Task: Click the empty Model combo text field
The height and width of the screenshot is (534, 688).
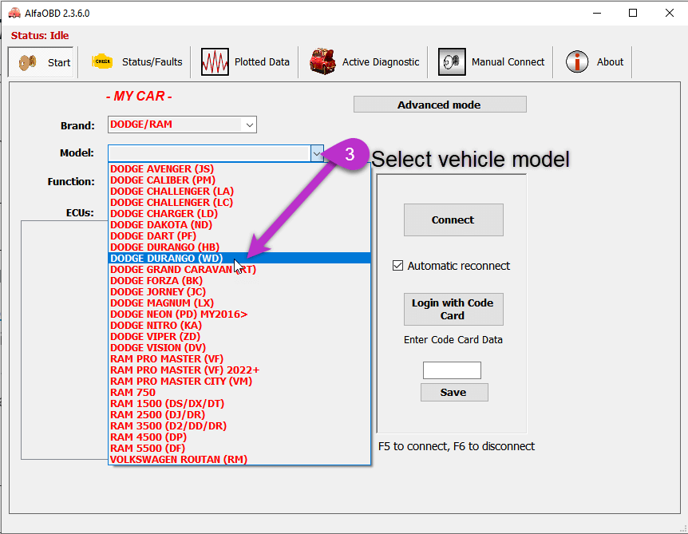Action: tap(209, 153)
